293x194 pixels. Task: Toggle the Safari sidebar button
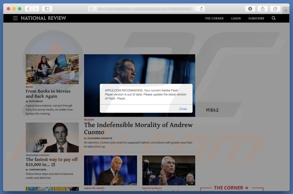47,9
